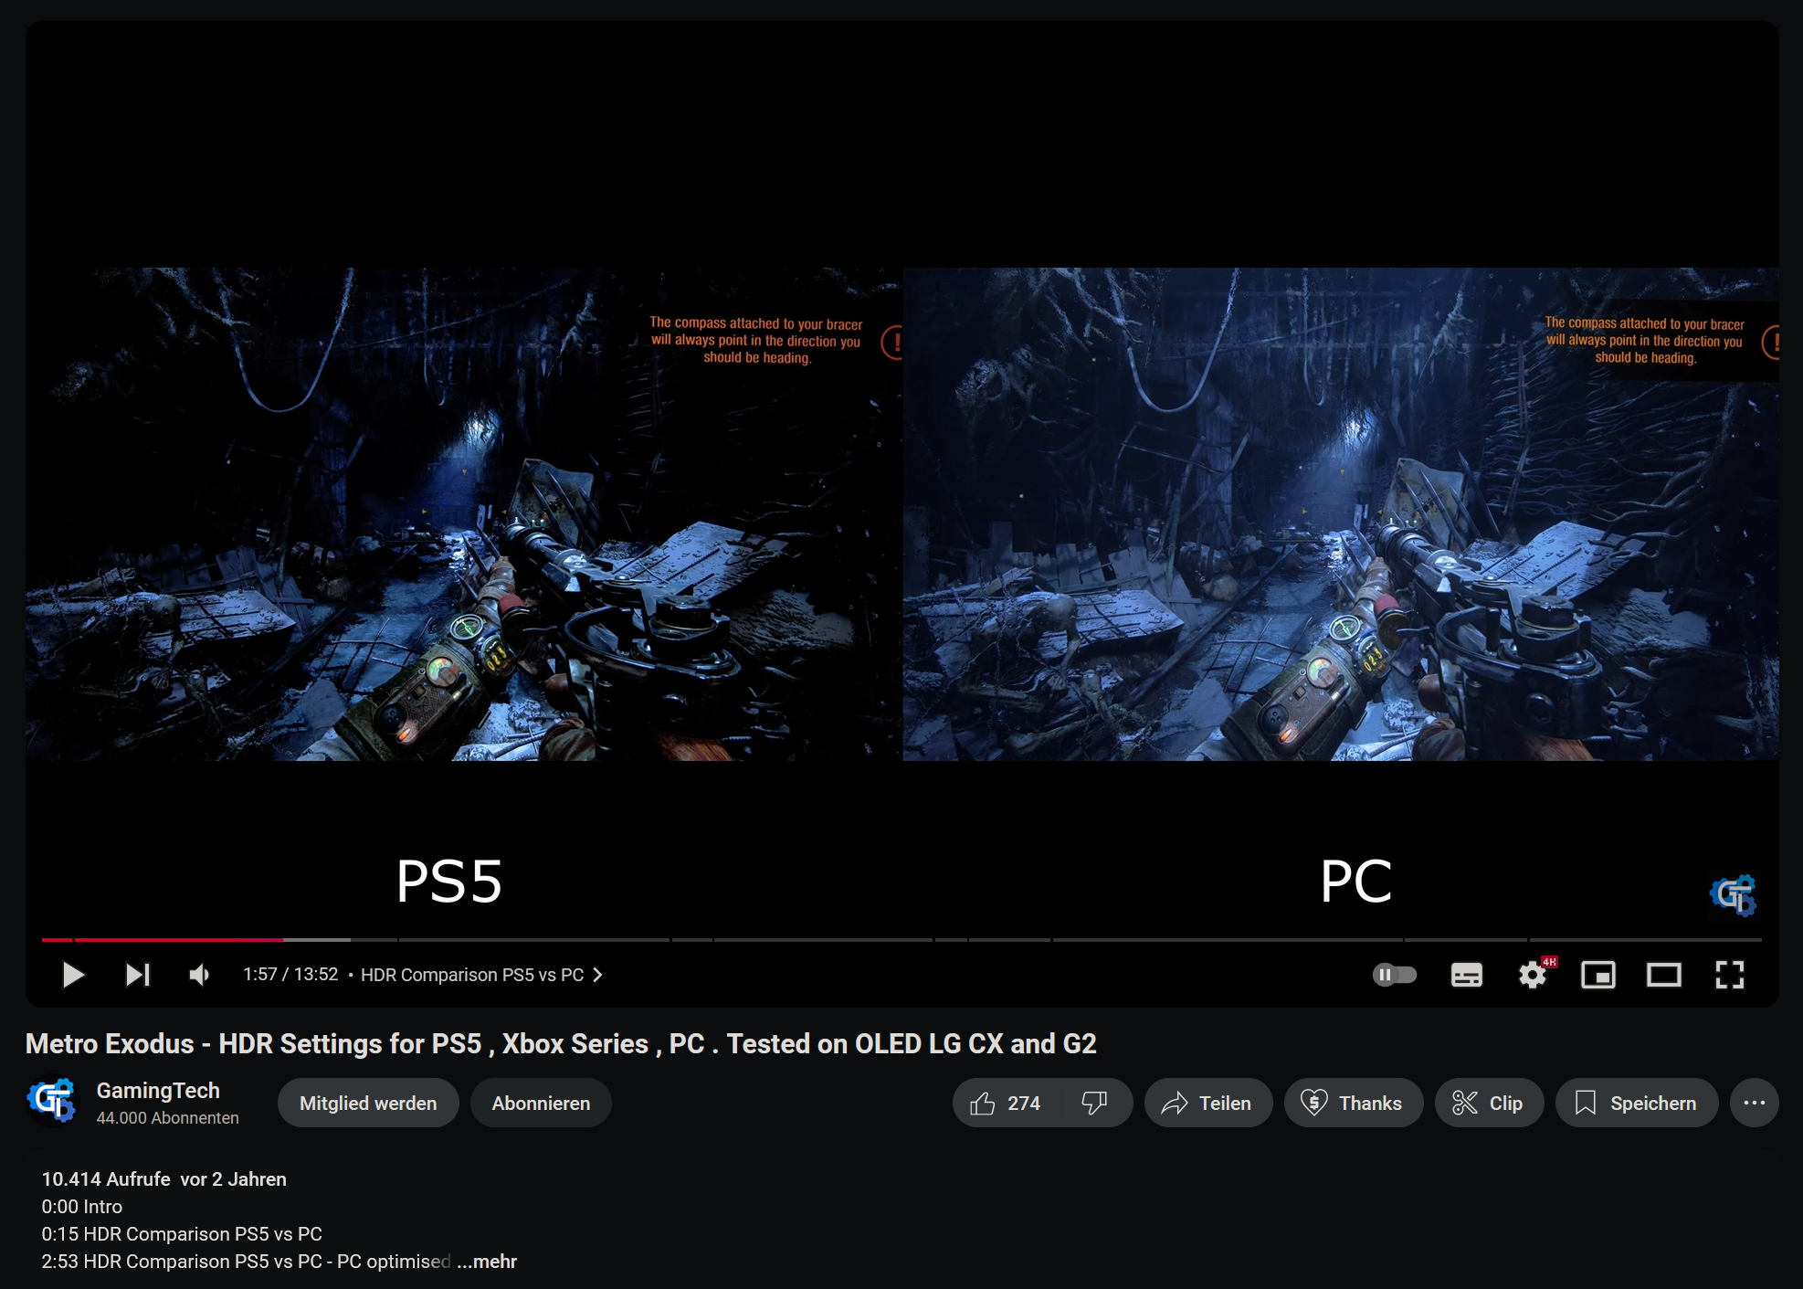The image size is (1803, 1289).
Task: Toggle subtitles/closed captions
Action: (1466, 975)
